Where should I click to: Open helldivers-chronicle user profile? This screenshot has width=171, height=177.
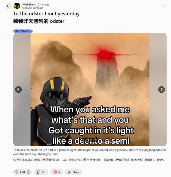[x=32, y=8]
